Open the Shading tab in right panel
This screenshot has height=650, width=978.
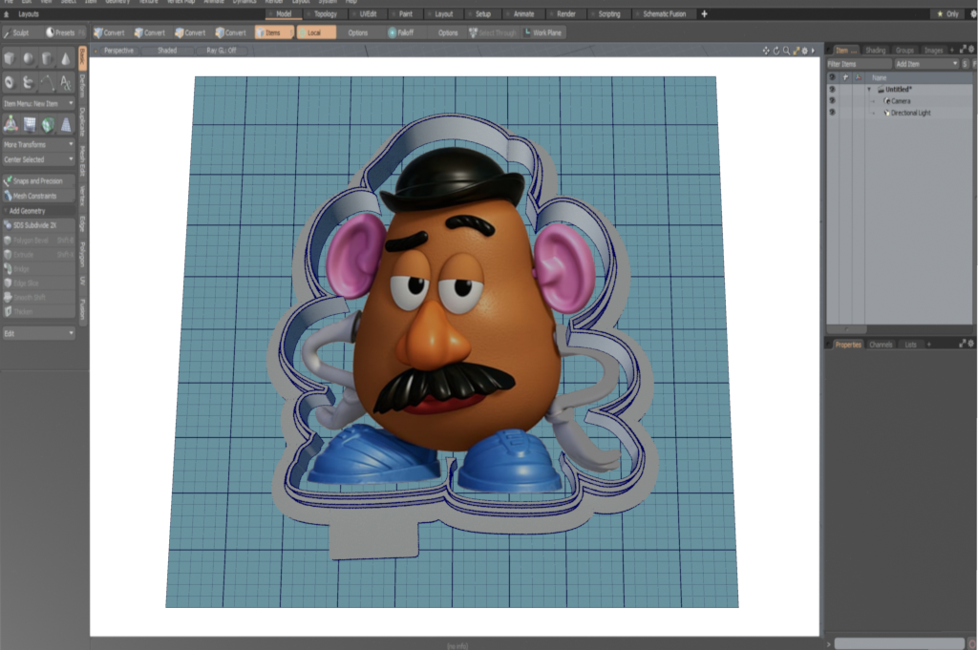(875, 50)
